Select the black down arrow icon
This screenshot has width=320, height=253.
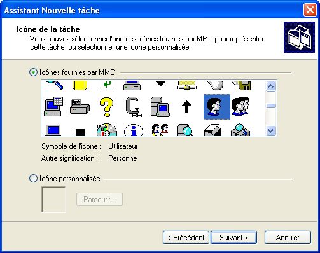click(x=160, y=83)
